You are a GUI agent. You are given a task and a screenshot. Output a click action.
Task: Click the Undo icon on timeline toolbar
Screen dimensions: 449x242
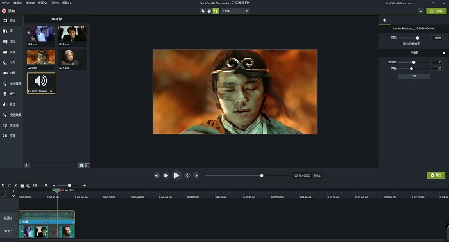coord(3,186)
